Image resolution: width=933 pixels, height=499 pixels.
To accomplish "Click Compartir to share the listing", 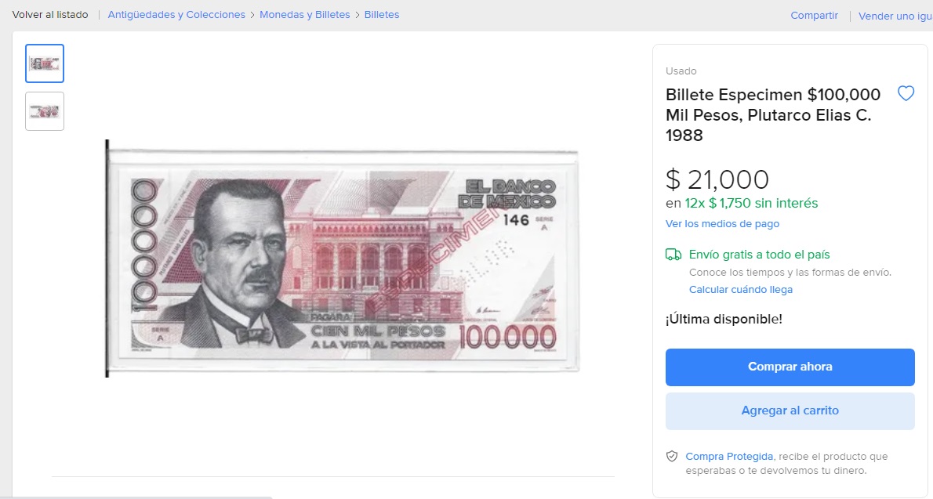I will tap(814, 15).
